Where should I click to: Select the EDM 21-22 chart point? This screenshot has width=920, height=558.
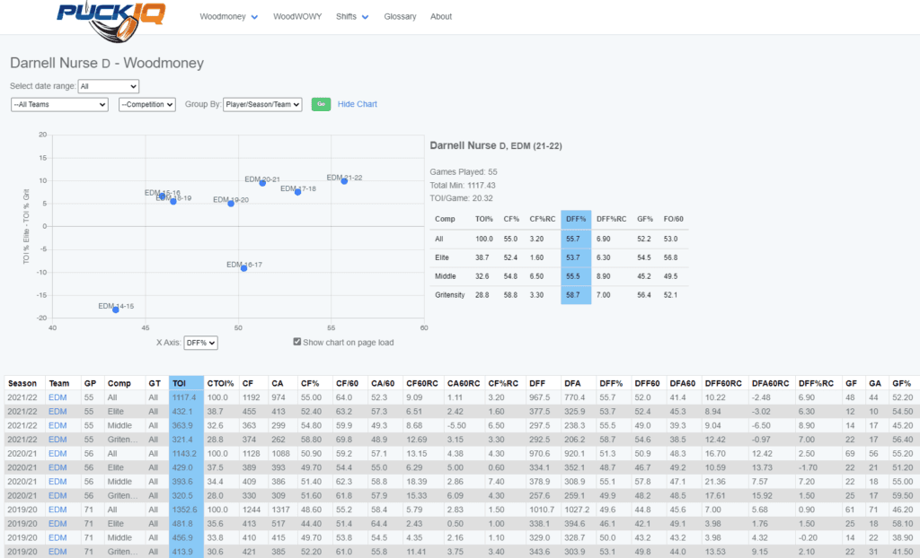(x=344, y=181)
